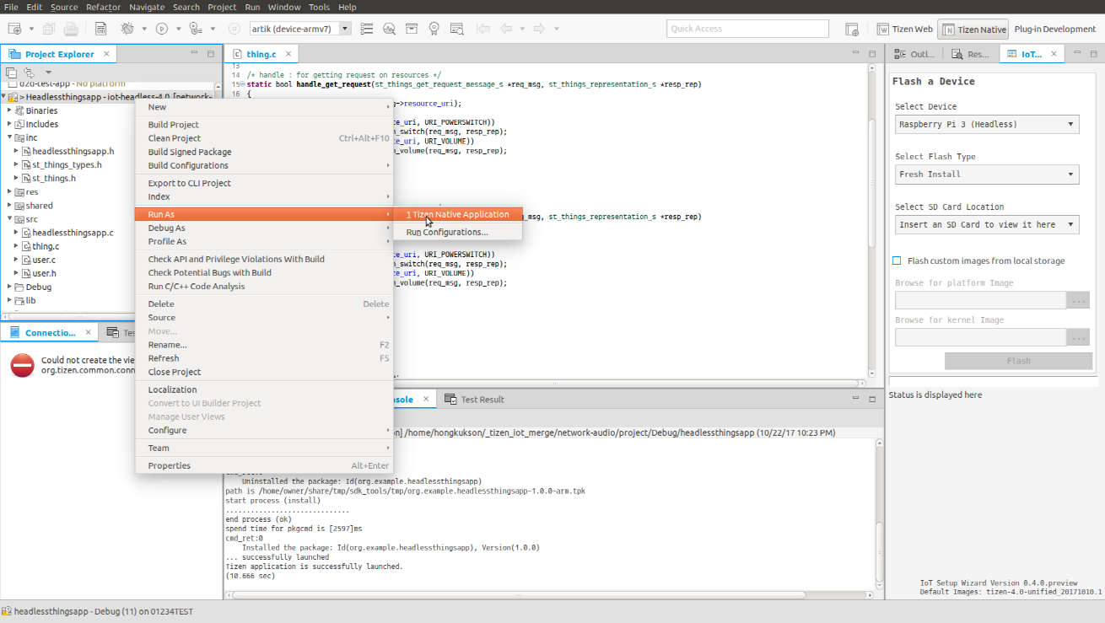Enable Flash custom images from local storage
Viewport: 1105px width, 623px height.
(x=897, y=261)
